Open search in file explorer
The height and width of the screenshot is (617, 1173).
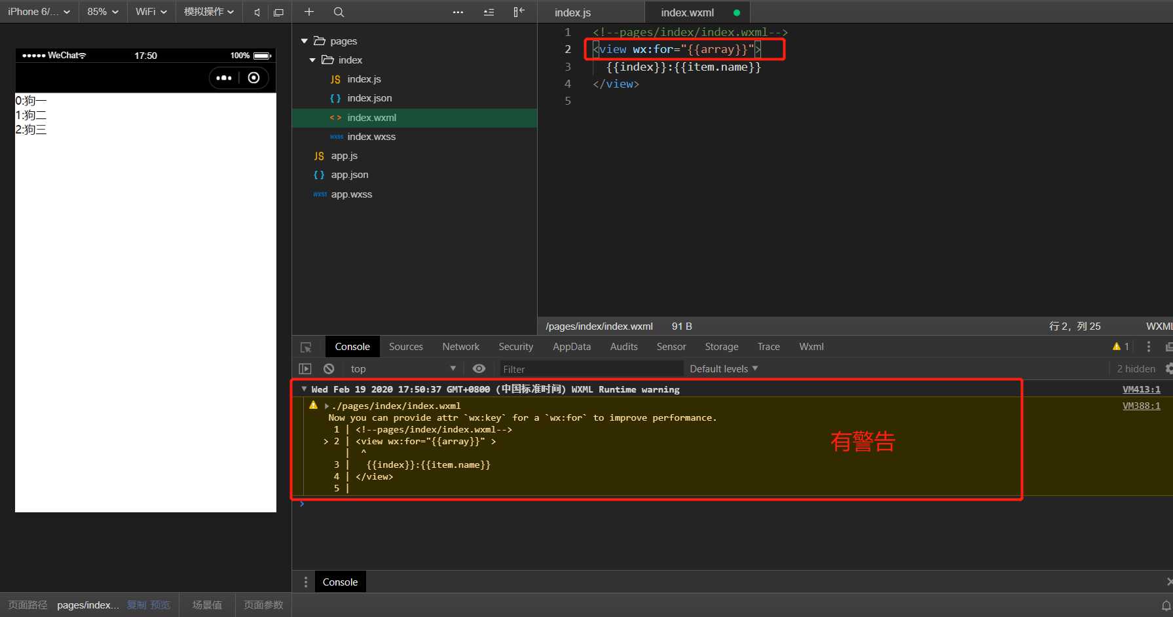tap(339, 12)
